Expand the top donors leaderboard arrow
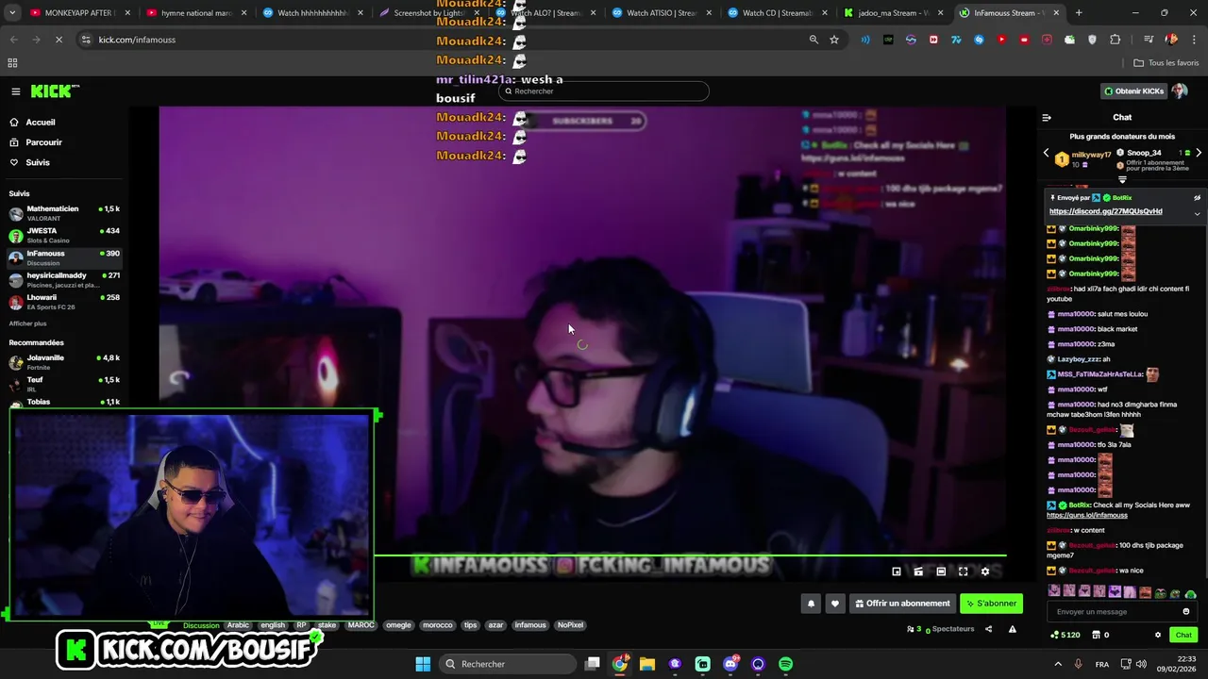This screenshot has height=679, width=1208. [1122, 179]
